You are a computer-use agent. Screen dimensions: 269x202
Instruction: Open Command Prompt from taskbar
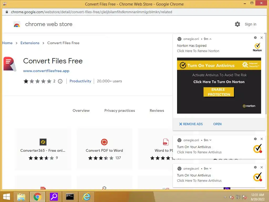coord(70,197)
